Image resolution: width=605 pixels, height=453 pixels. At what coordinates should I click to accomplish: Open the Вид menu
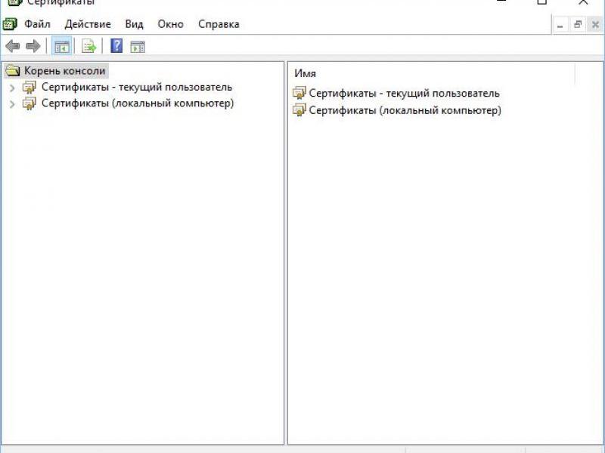[134, 24]
